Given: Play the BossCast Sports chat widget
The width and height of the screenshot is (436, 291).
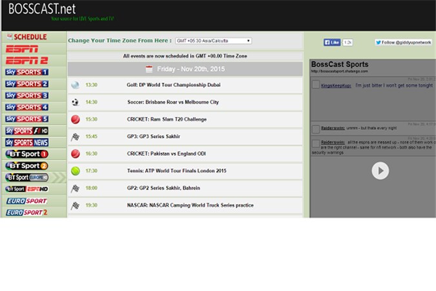Looking at the screenshot, I should tap(380, 171).
